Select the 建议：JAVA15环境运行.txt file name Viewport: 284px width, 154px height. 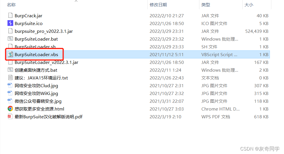[x=41, y=78]
